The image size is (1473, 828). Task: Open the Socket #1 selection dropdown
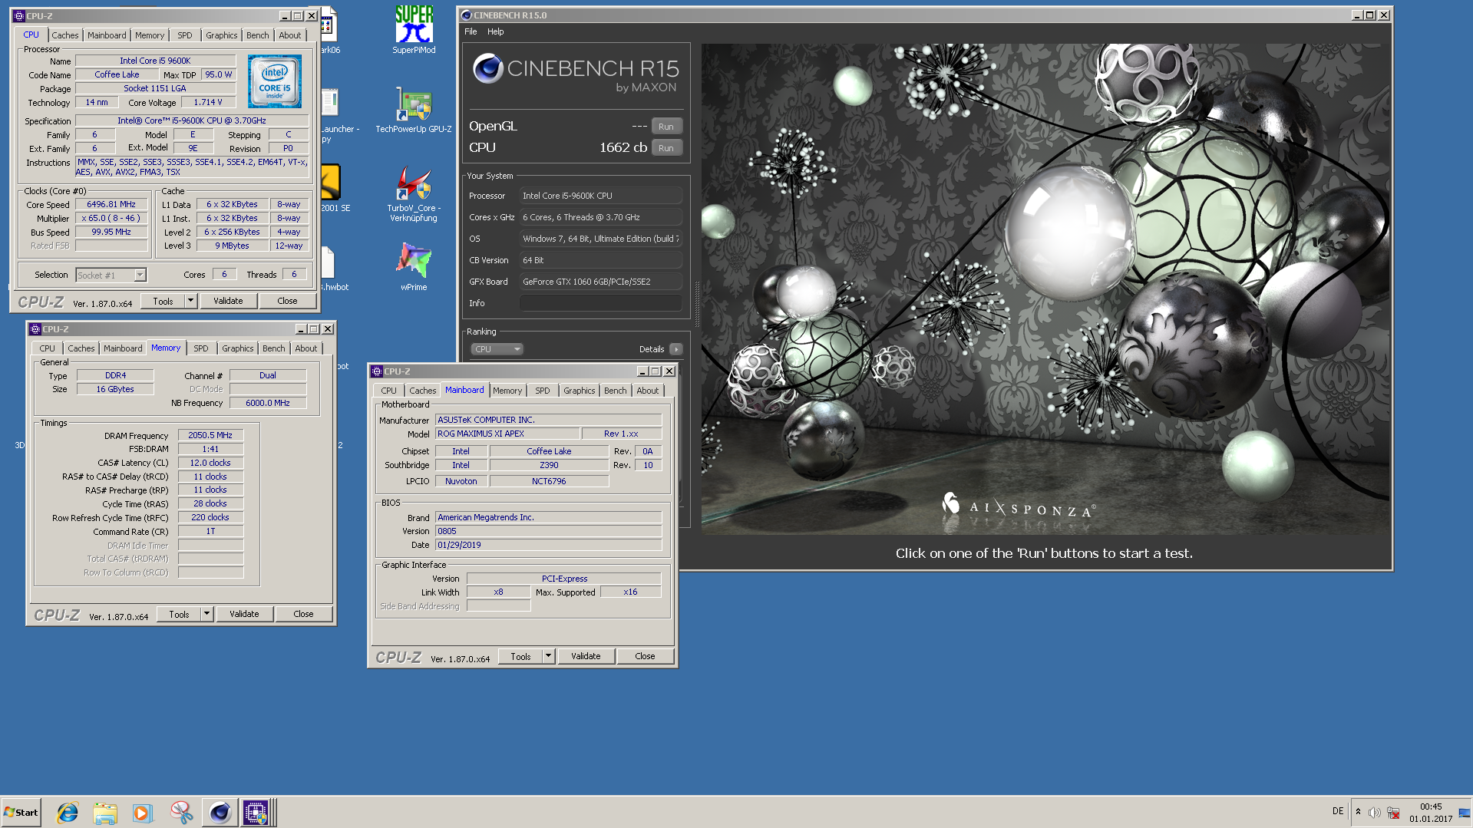point(111,275)
